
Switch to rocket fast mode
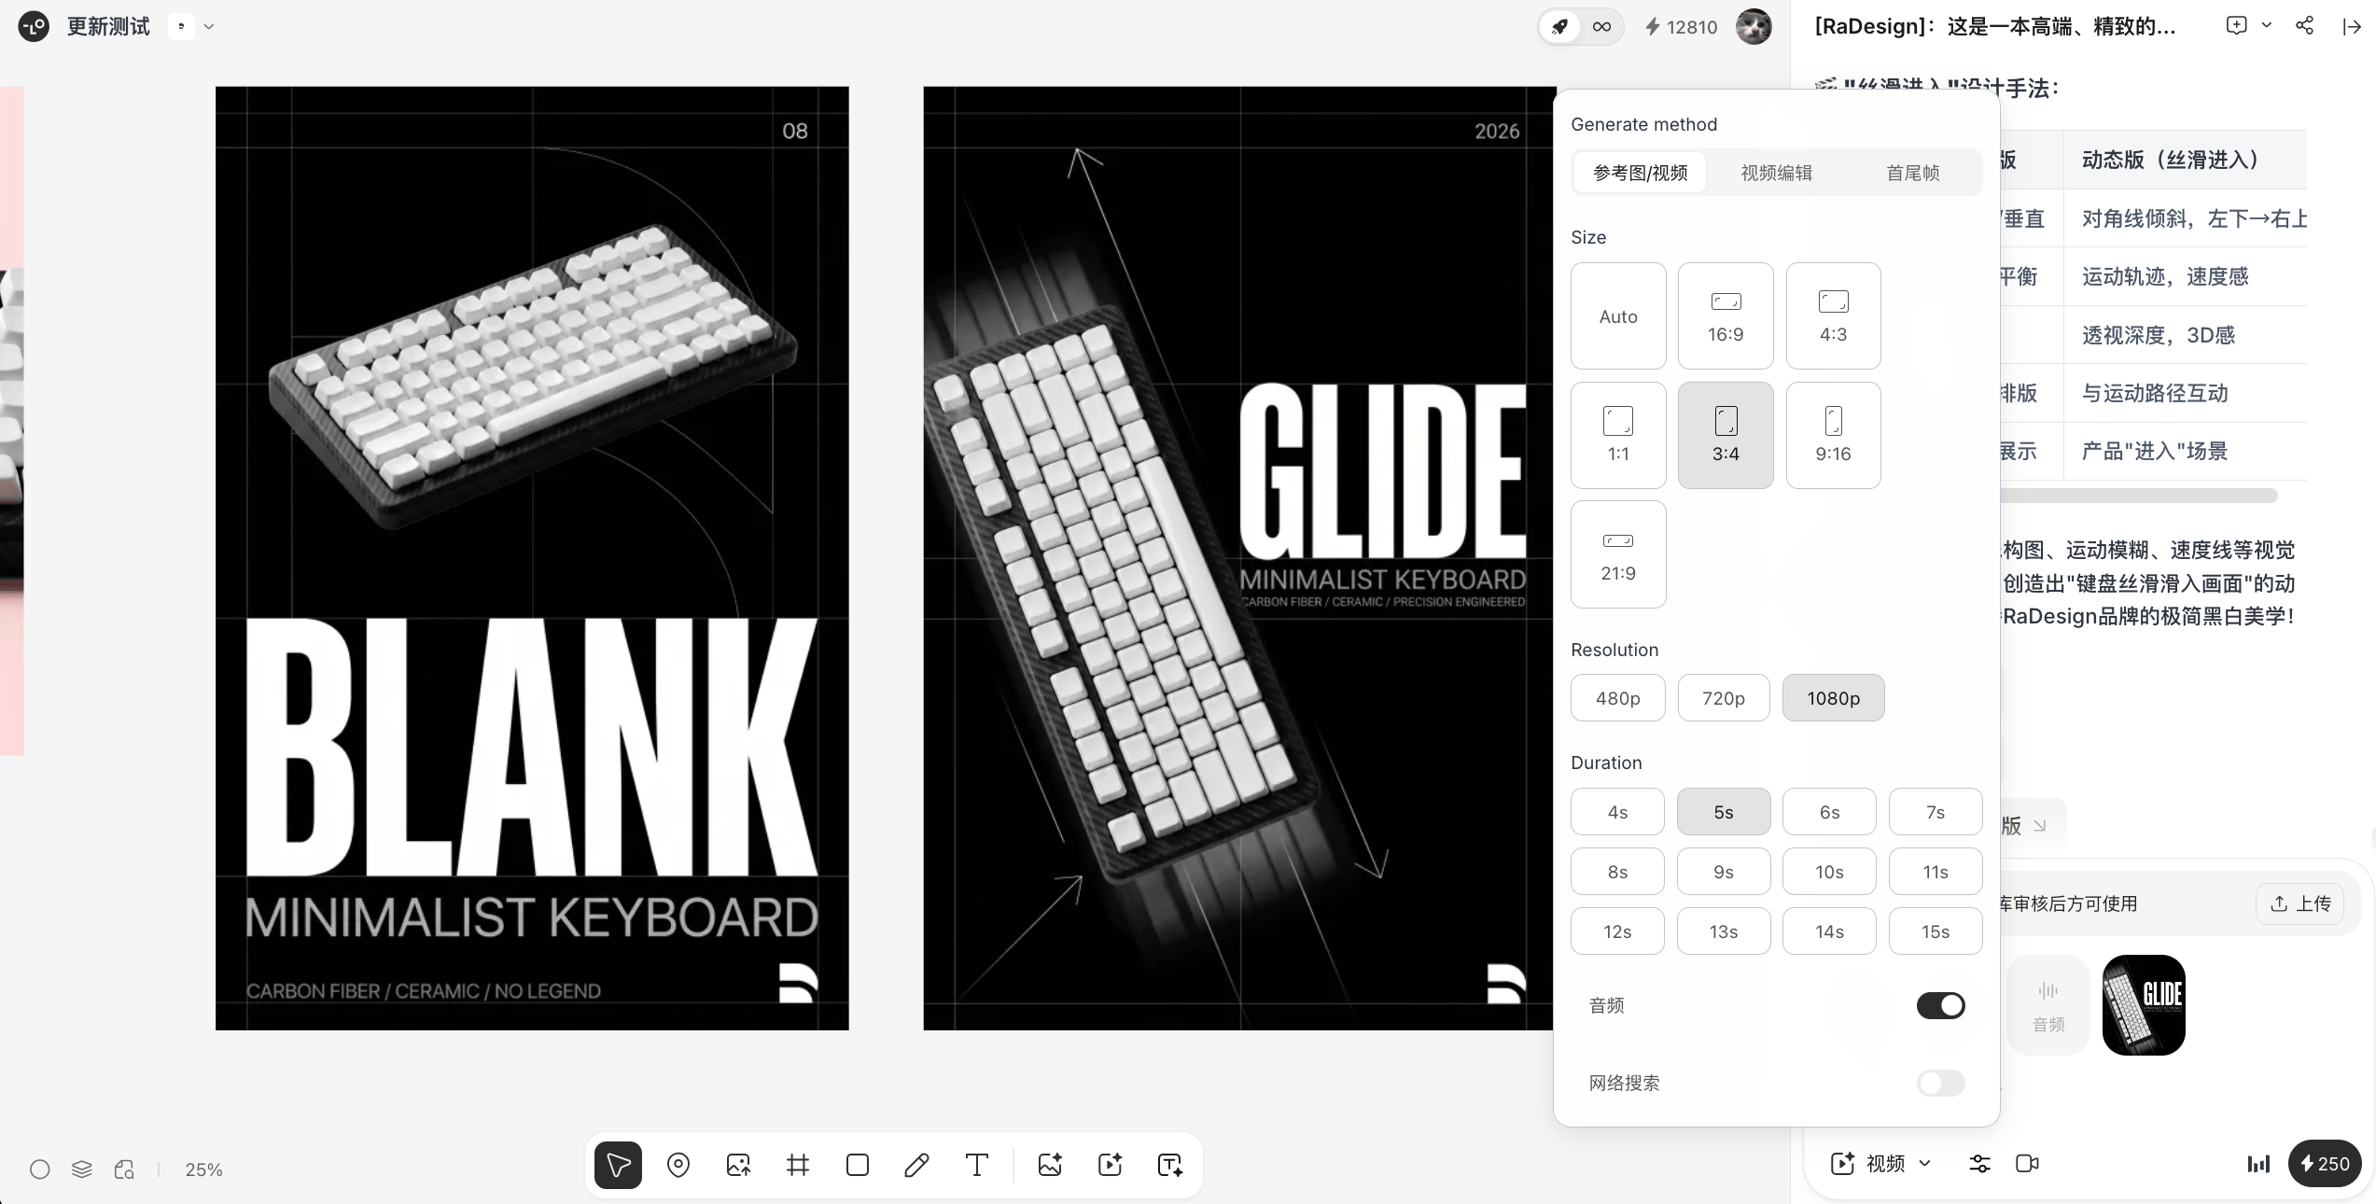coord(1560,26)
